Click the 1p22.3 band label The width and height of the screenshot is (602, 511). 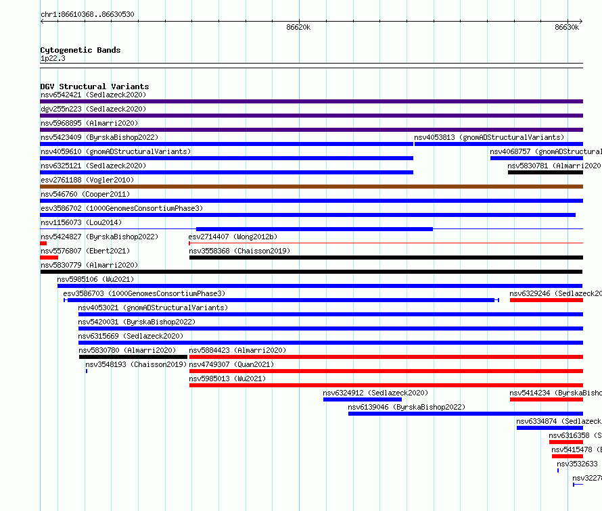(x=53, y=58)
